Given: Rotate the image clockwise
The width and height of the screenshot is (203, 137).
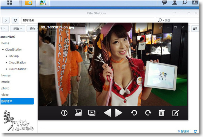Looking at the screenshot, I should coord(148,113).
